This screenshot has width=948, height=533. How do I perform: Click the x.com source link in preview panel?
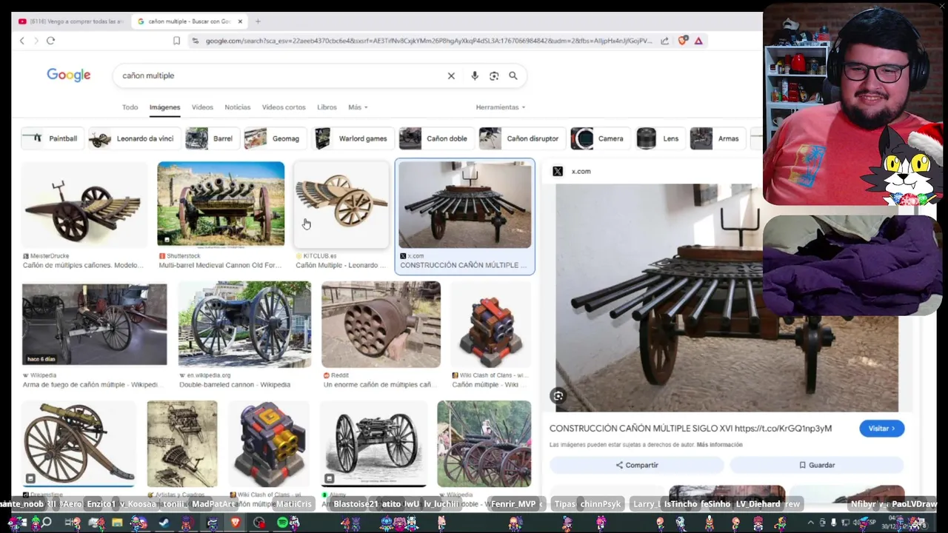point(572,171)
